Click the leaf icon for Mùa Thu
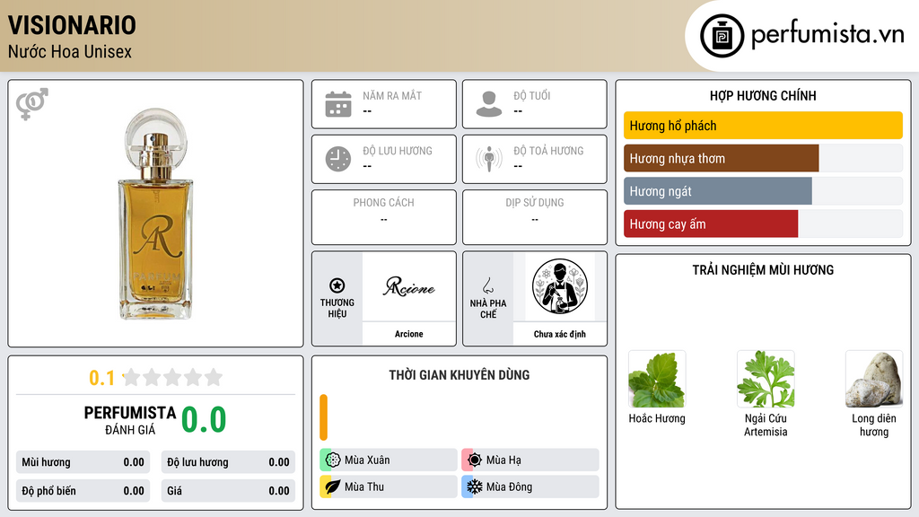 click(x=332, y=486)
